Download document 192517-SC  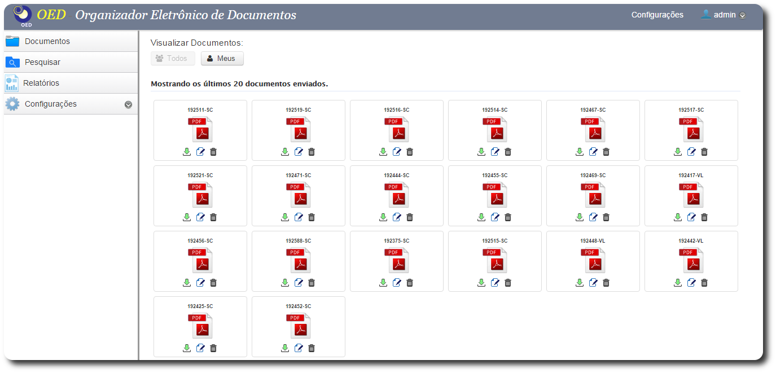(x=678, y=152)
